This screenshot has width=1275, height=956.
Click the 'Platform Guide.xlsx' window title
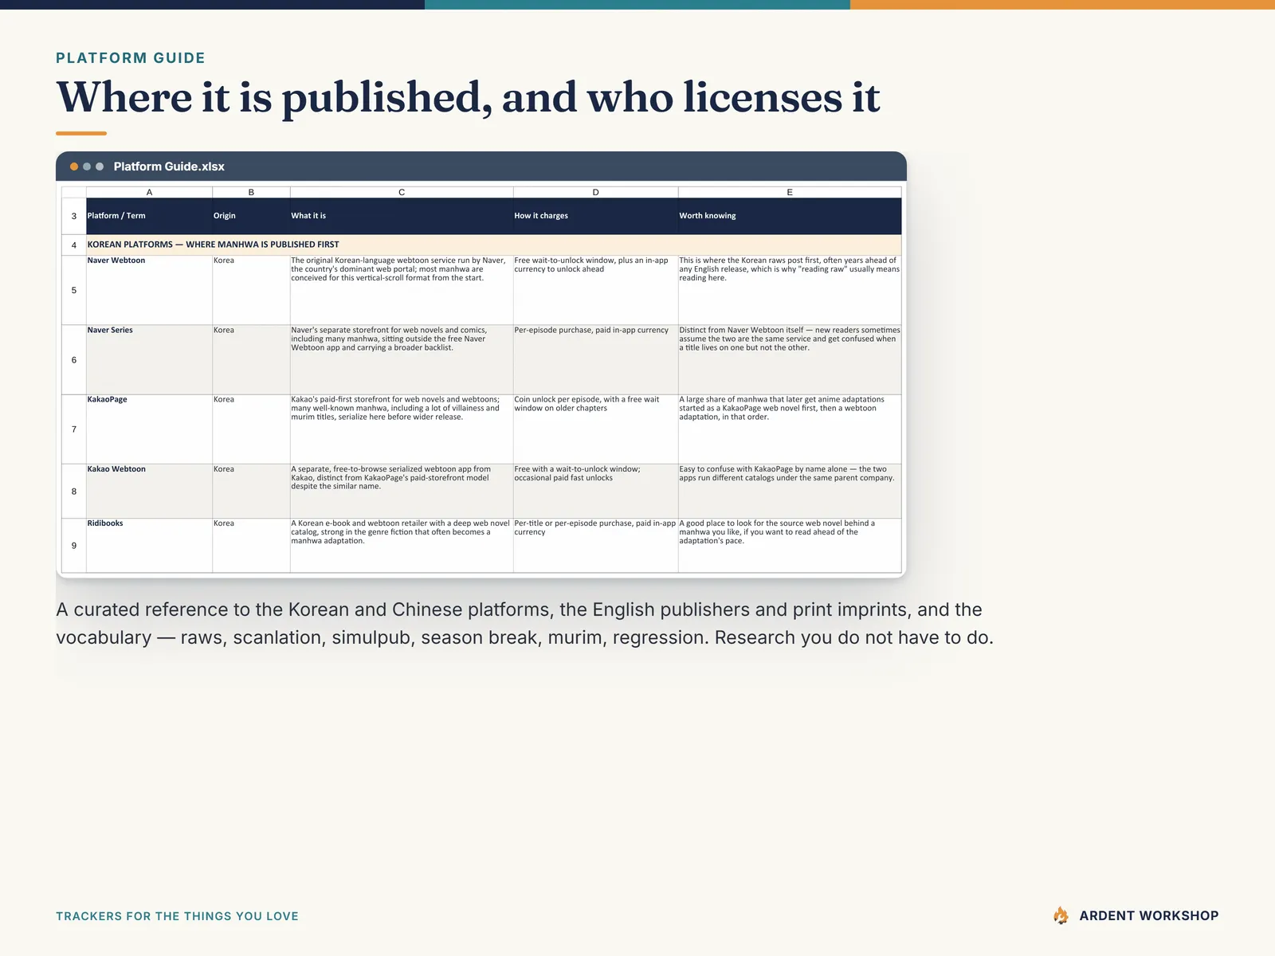click(x=169, y=167)
